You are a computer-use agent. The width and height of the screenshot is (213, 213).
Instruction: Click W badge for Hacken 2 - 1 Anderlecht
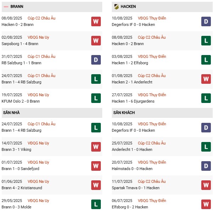[206, 79]
